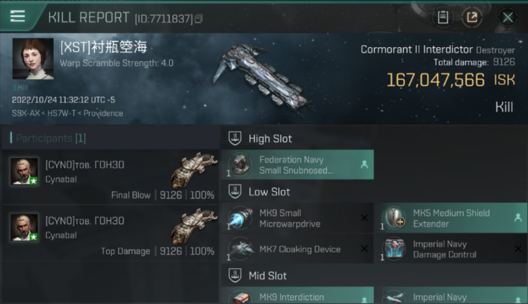Open the victim pilot portrait
The image size is (528, 304).
coord(33,59)
